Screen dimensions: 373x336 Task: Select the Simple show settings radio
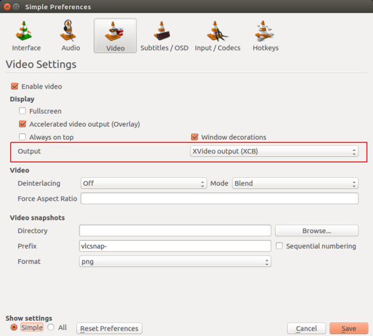click(14, 327)
